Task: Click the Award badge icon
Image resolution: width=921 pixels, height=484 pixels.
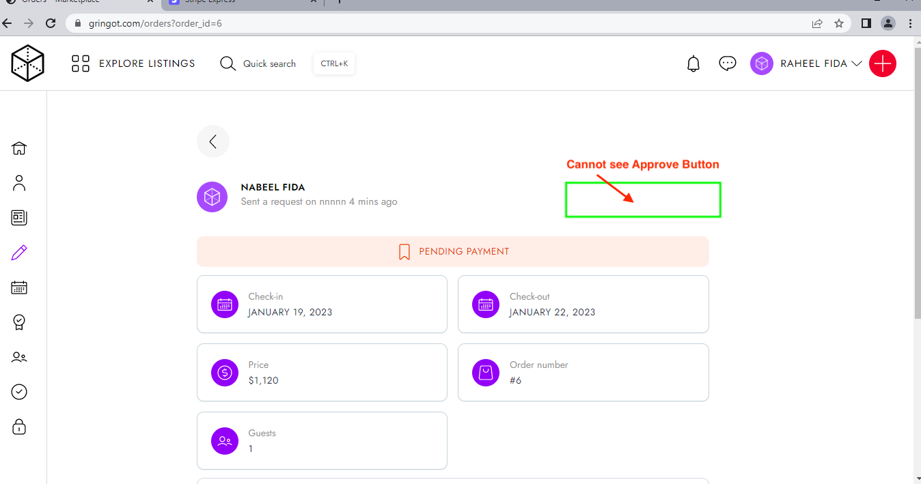Action: [x=18, y=322]
